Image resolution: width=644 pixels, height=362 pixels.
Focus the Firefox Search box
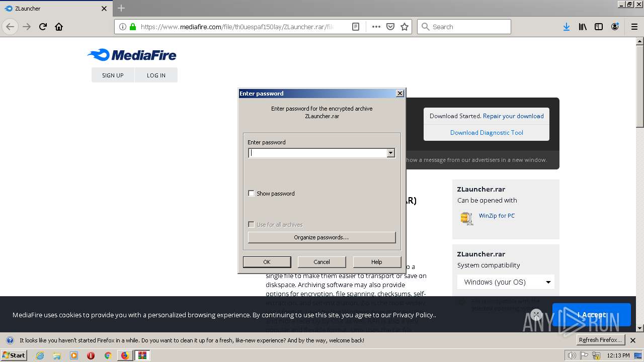[x=464, y=27]
